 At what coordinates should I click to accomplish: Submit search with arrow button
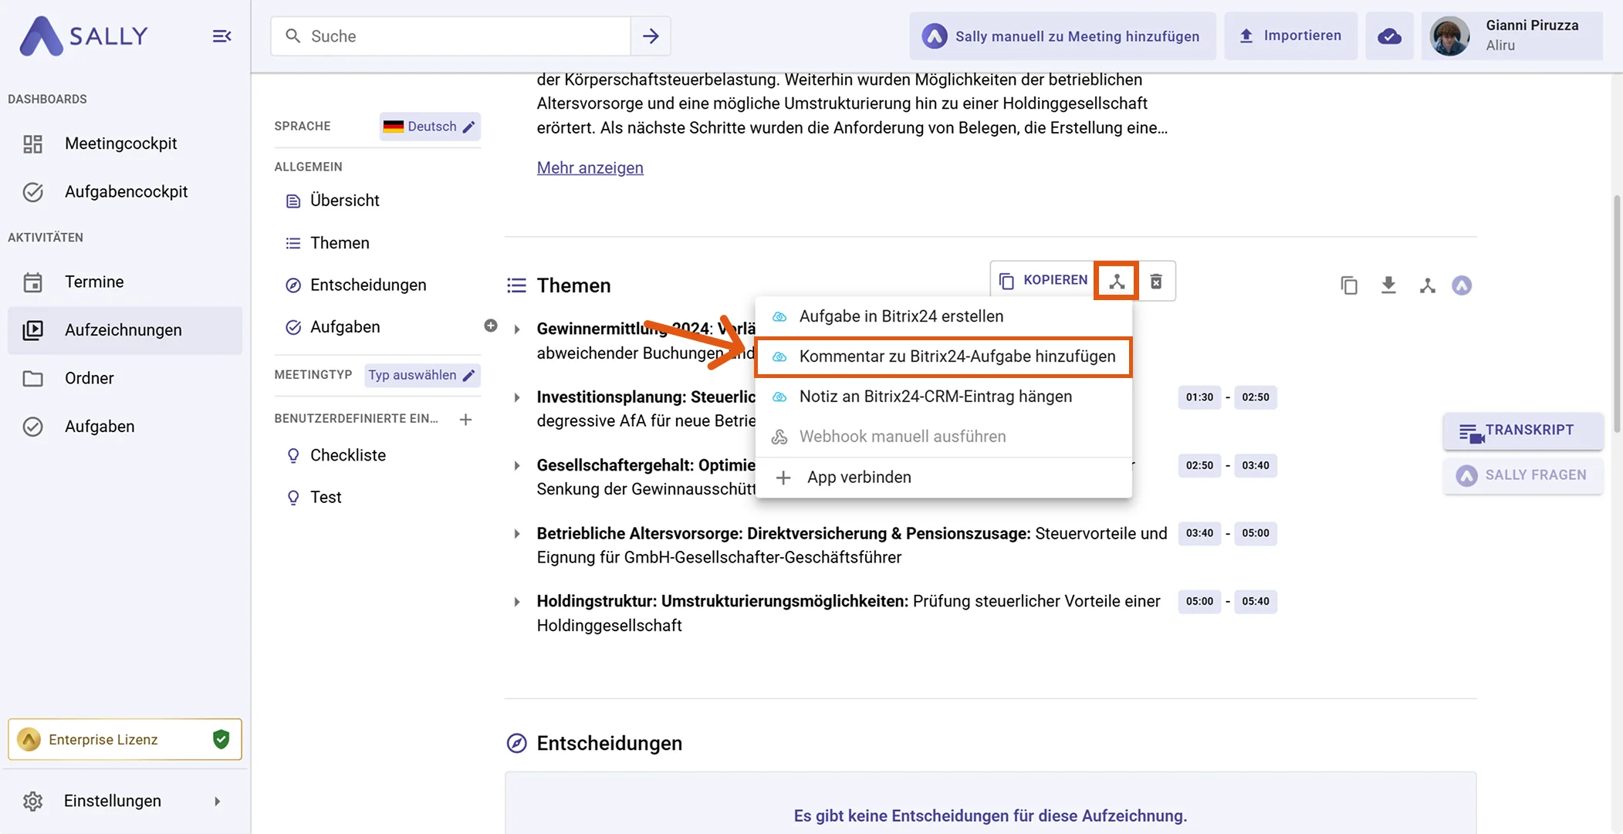pyautogui.click(x=651, y=36)
